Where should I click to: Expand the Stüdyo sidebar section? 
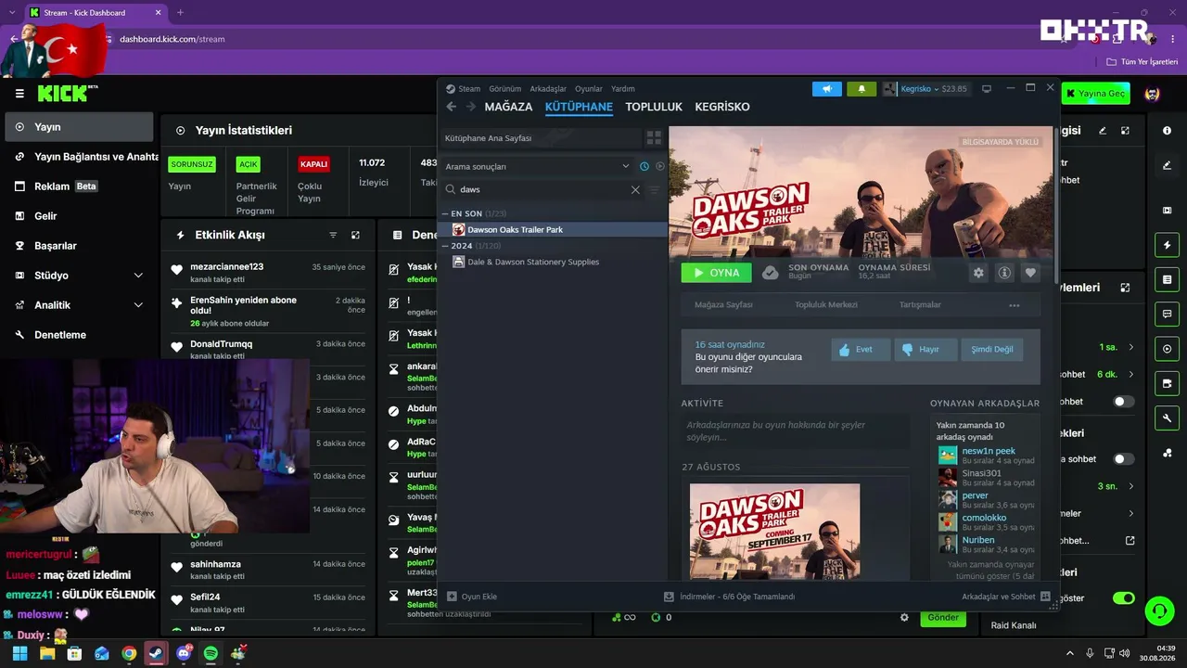[x=79, y=276]
